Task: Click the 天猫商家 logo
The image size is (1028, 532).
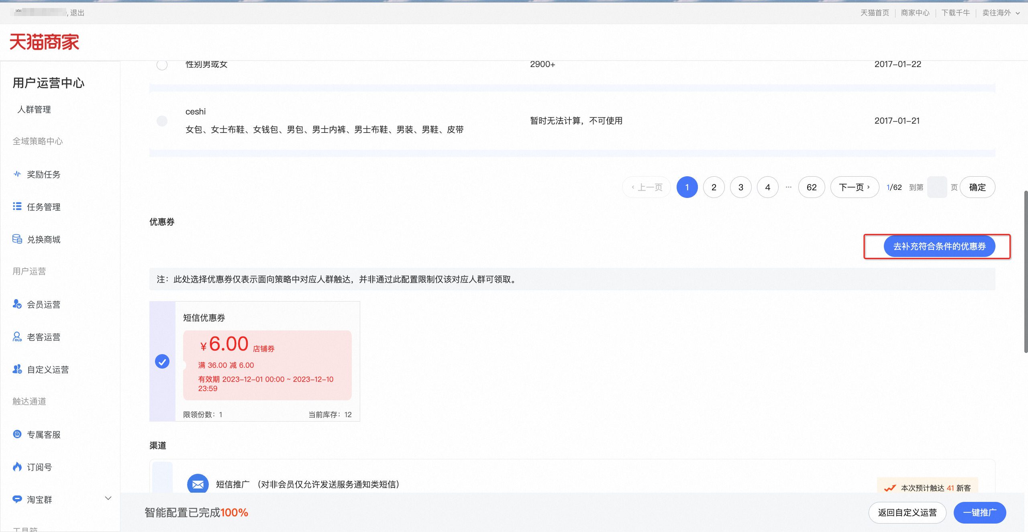Action: coord(44,42)
